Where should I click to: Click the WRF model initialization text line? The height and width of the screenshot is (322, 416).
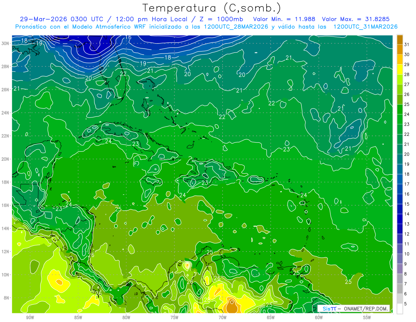206,27
